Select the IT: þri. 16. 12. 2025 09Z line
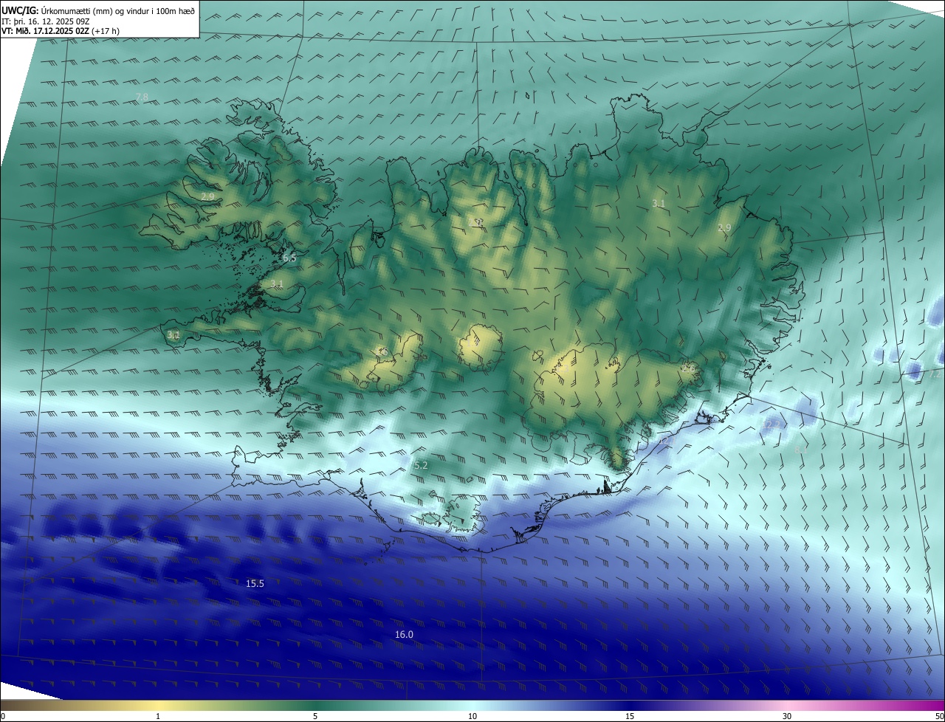The height and width of the screenshot is (722, 945). click(x=46, y=21)
